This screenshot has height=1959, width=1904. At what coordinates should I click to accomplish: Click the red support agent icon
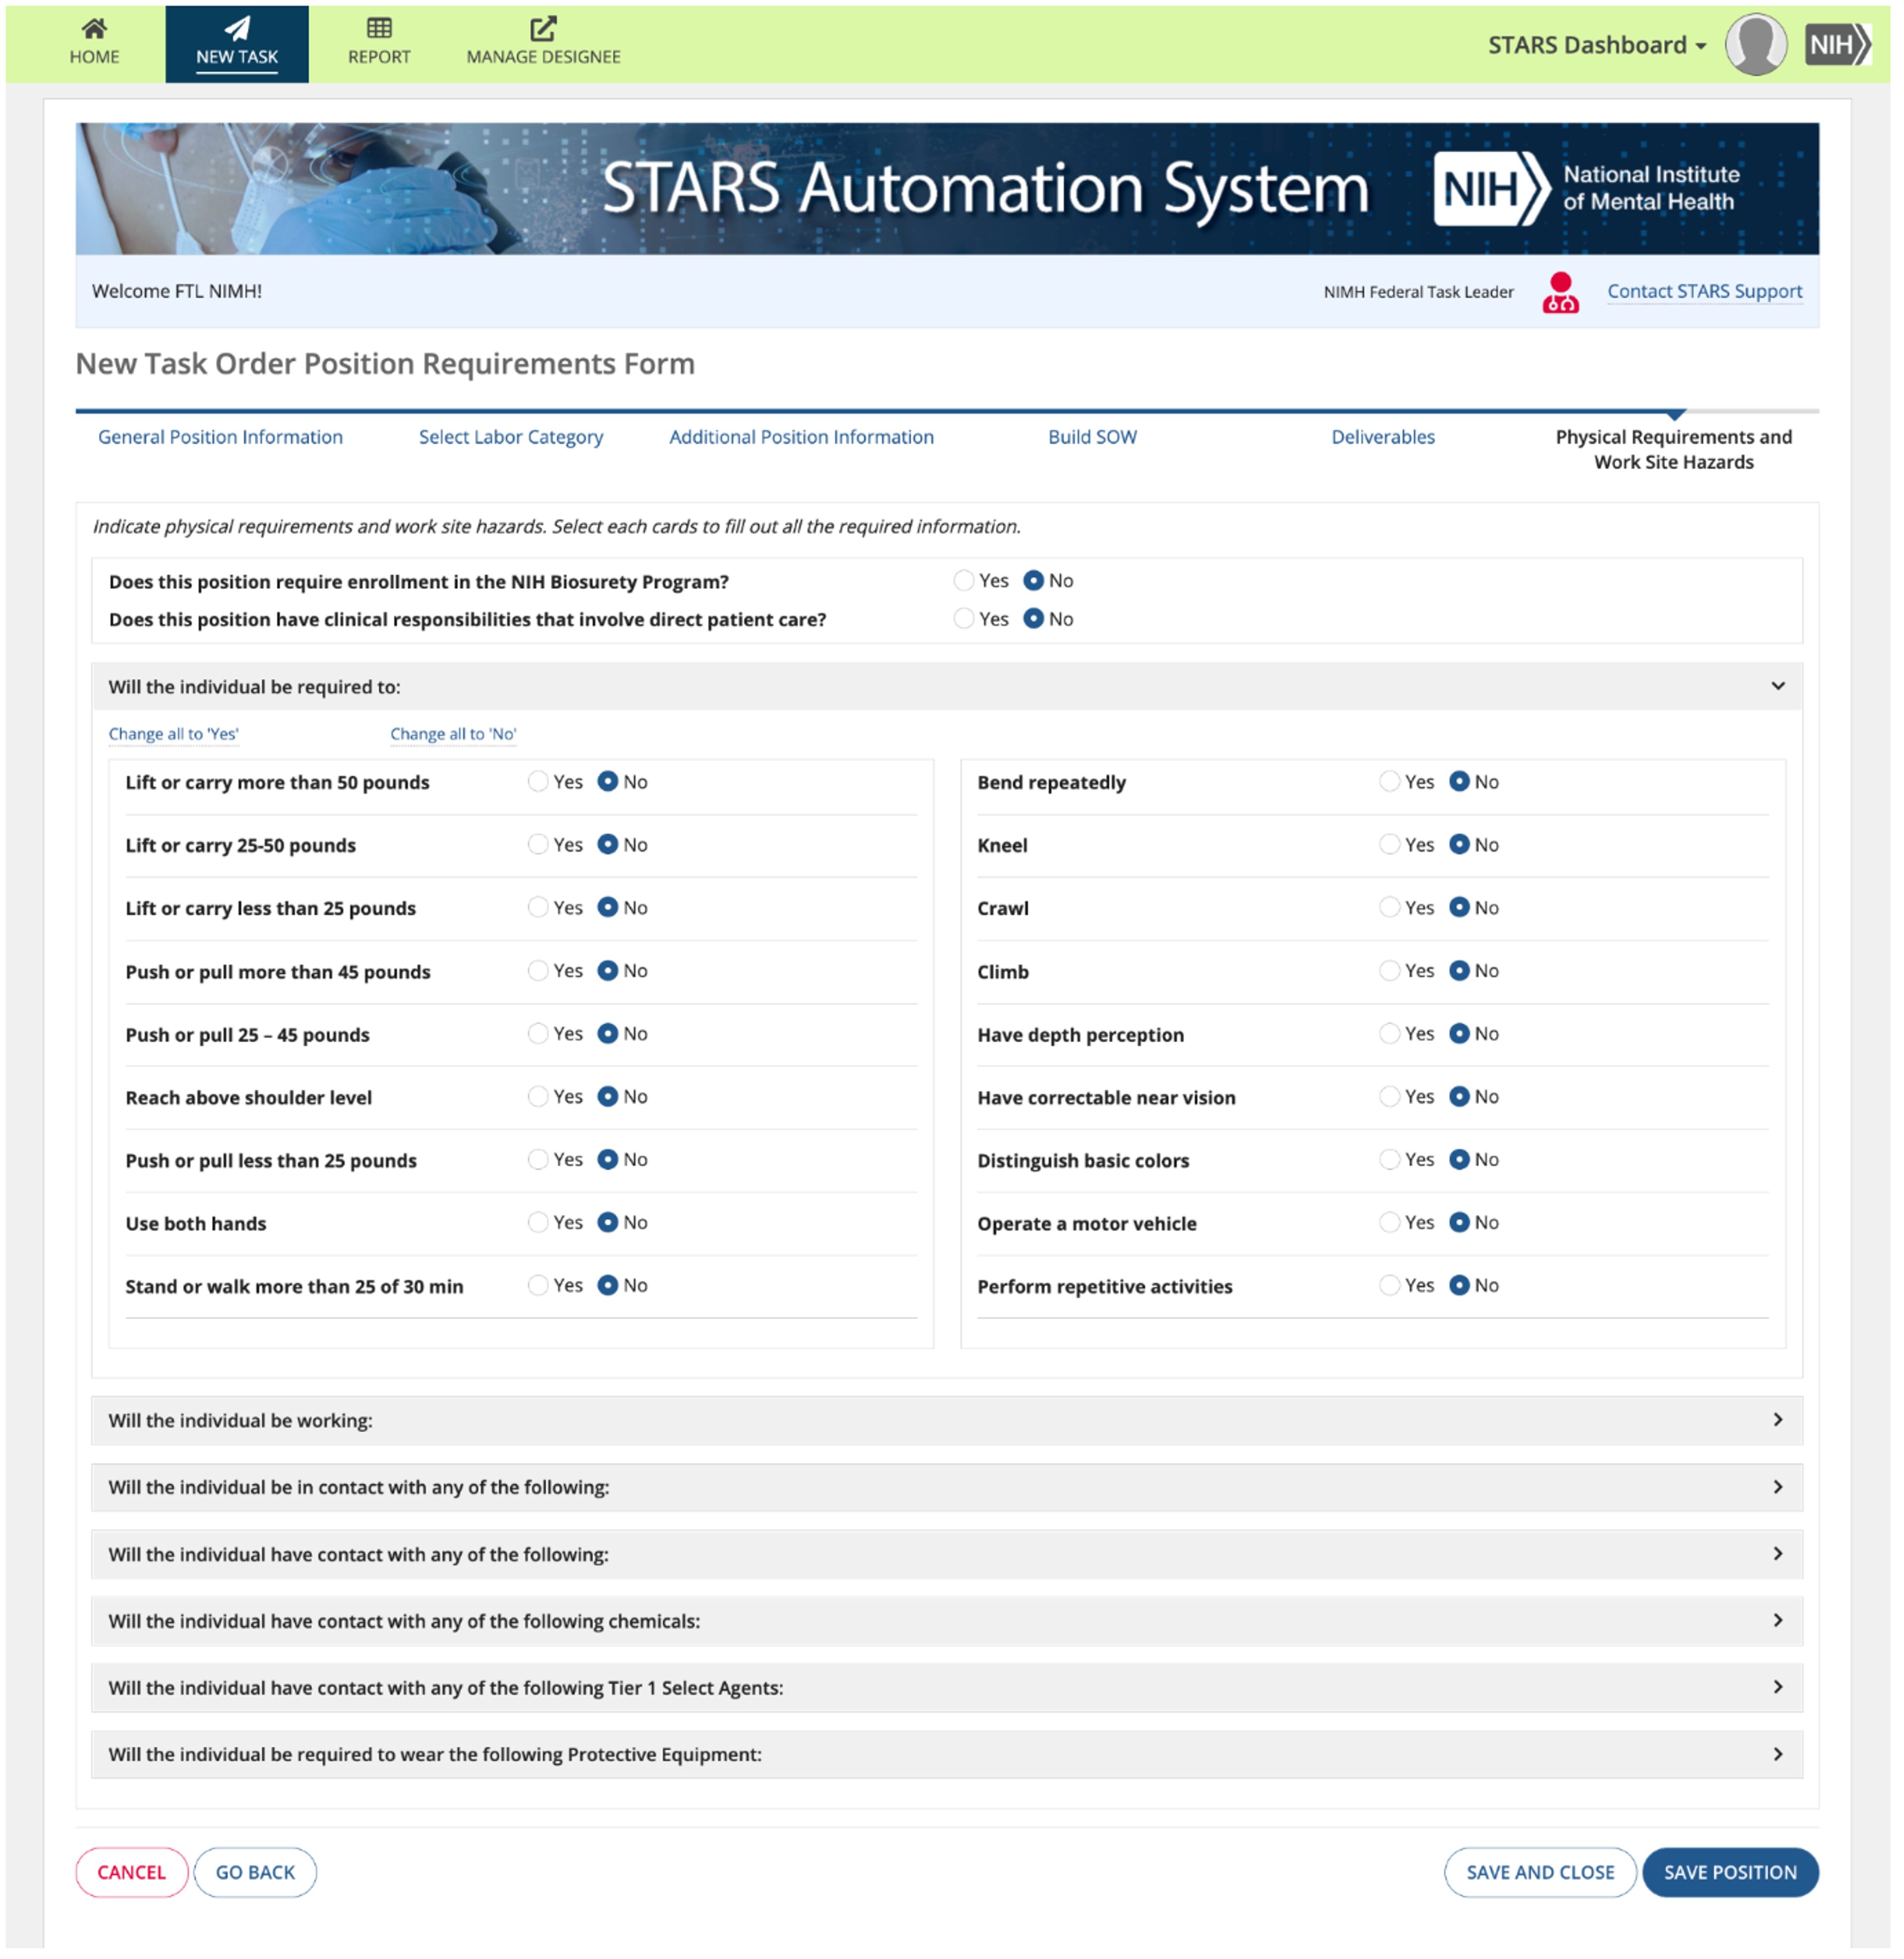(x=1561, y=292)
